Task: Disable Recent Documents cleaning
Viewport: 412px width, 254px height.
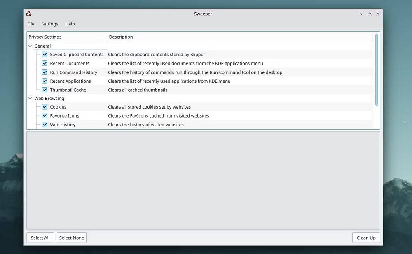Action: click(x=44, y=63)
